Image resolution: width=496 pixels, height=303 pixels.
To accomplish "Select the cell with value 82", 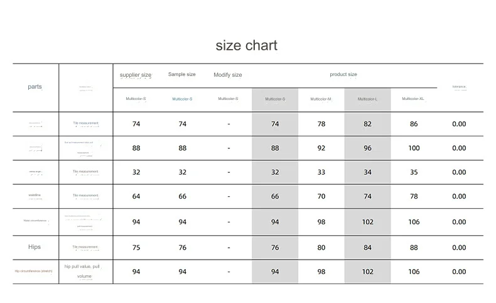I will [367, 124].
